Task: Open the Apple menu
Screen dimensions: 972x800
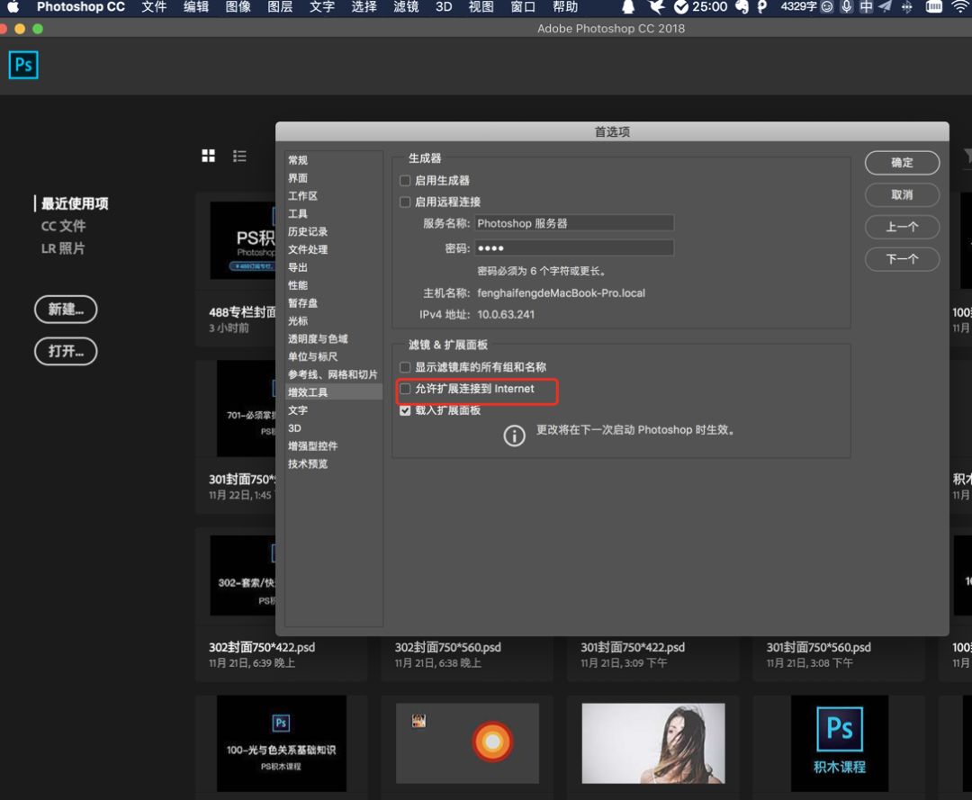Action: (x=13, y=7)
